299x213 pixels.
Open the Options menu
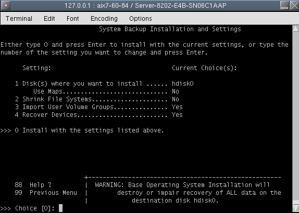141,19
